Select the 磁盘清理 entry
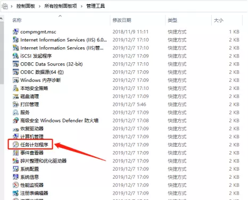This screenshot has width=248, height=200. coord(30,96)
